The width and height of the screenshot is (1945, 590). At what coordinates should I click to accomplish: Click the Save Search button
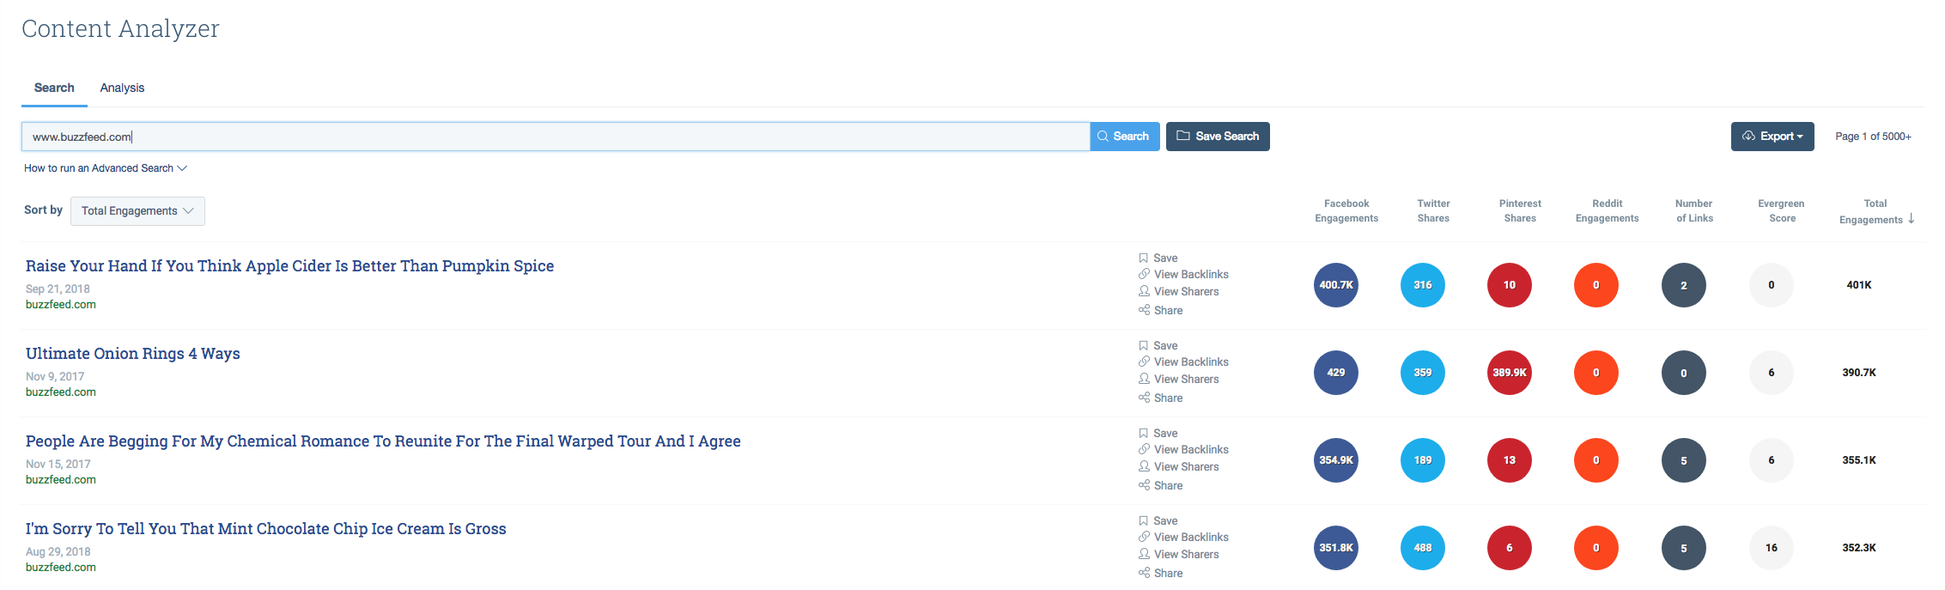pyautogui.click(x=1218, y=137)
